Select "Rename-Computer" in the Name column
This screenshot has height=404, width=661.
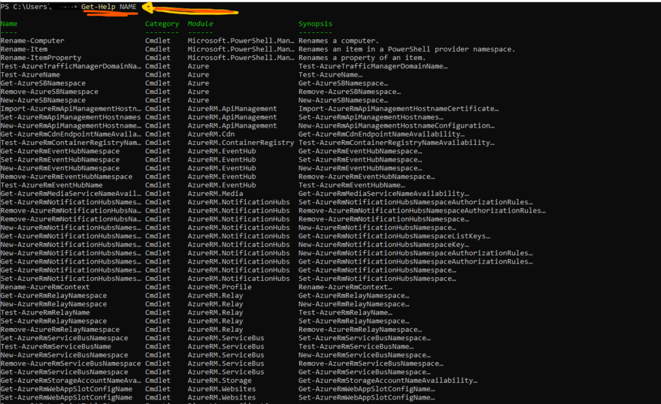[x=32, y=41]
